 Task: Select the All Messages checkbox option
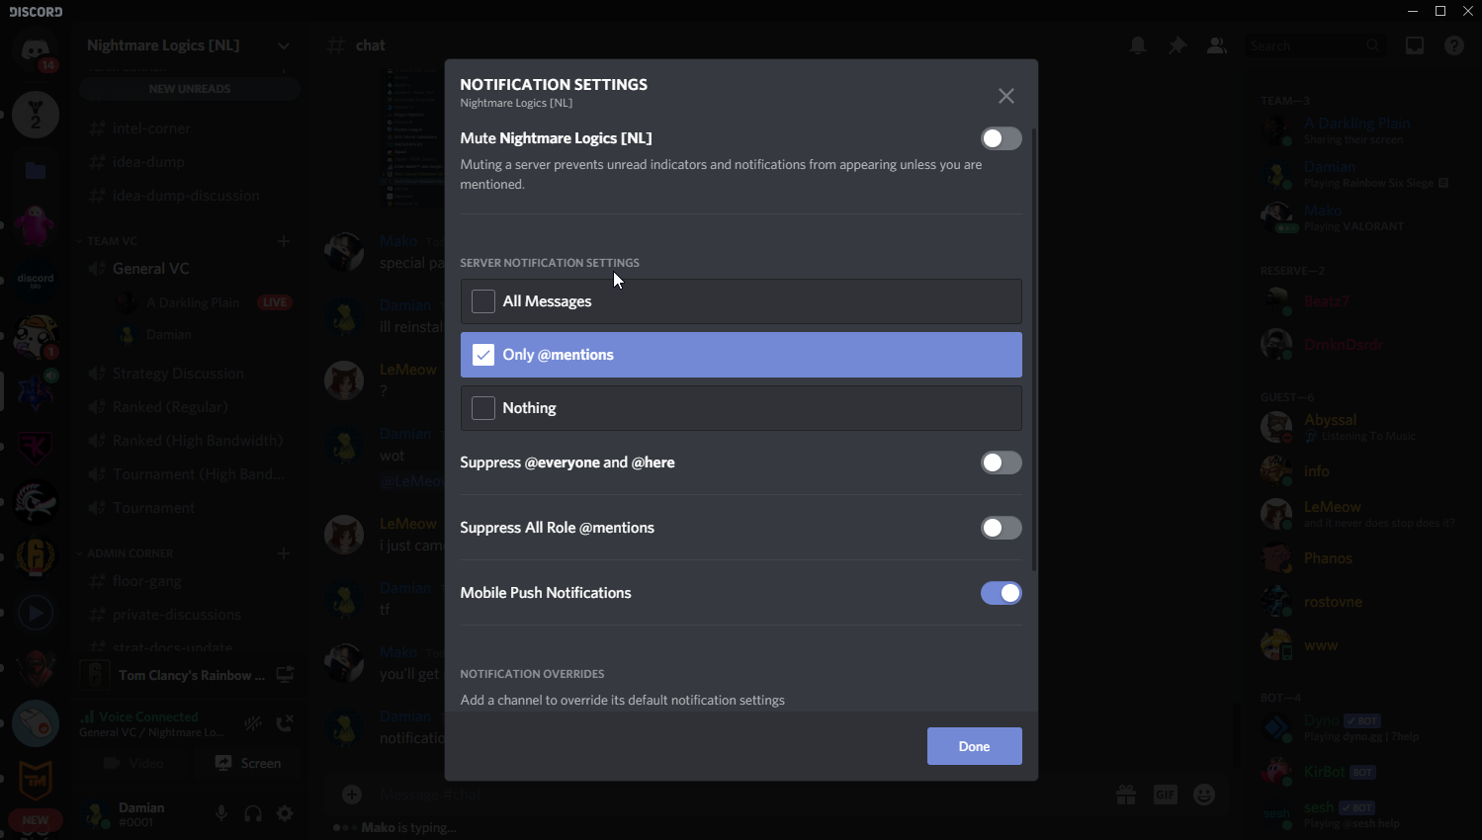[483, 301]
